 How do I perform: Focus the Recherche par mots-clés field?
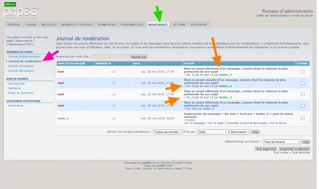[x=111, y=57]
